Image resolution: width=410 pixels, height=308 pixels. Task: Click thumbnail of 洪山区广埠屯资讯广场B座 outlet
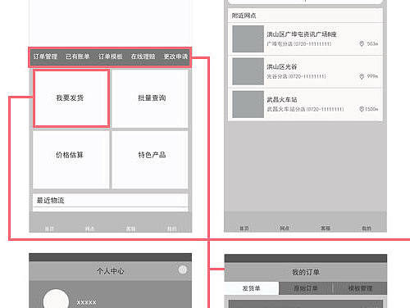pyautogui.click(x=248, y=38)
